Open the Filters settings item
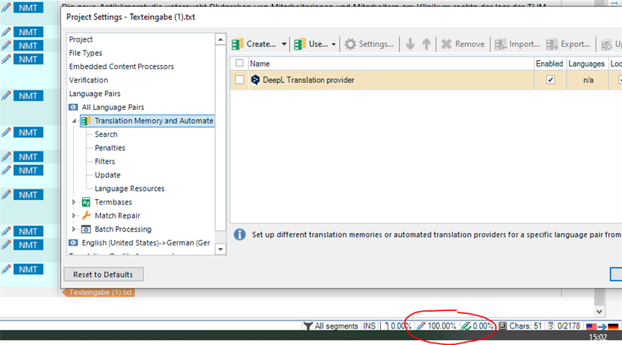Screen dimensions: 622x345 (x=105, y=161)
